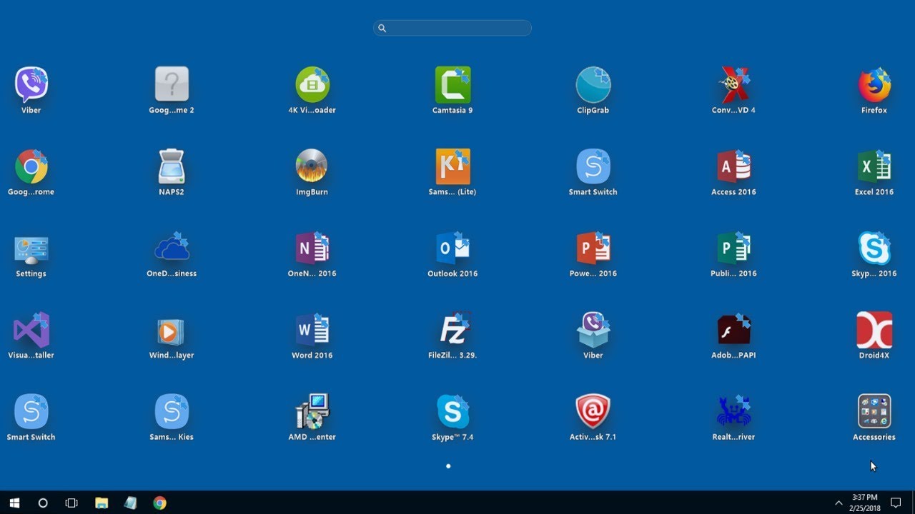Launch Camtasia 9

click(x=452, y=84)
